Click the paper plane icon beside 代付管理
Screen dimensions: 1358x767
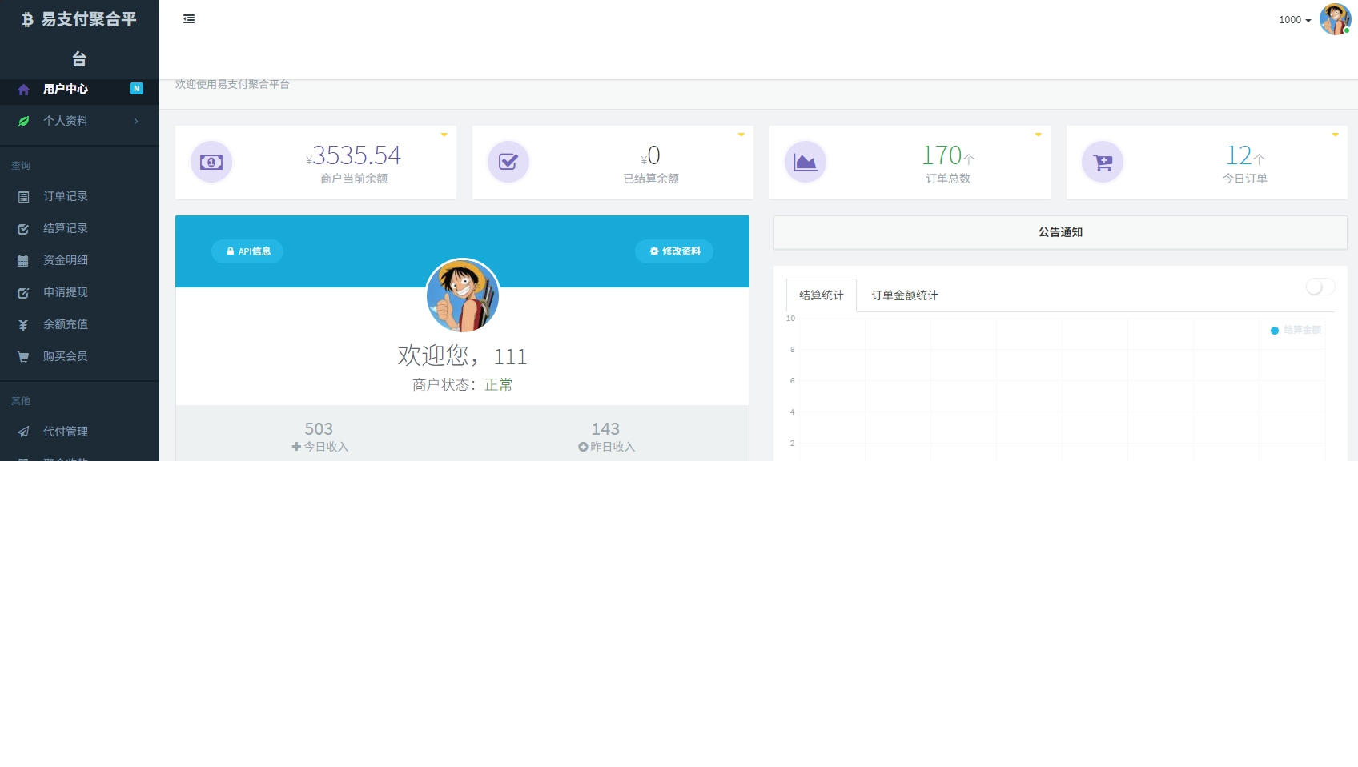23,432
